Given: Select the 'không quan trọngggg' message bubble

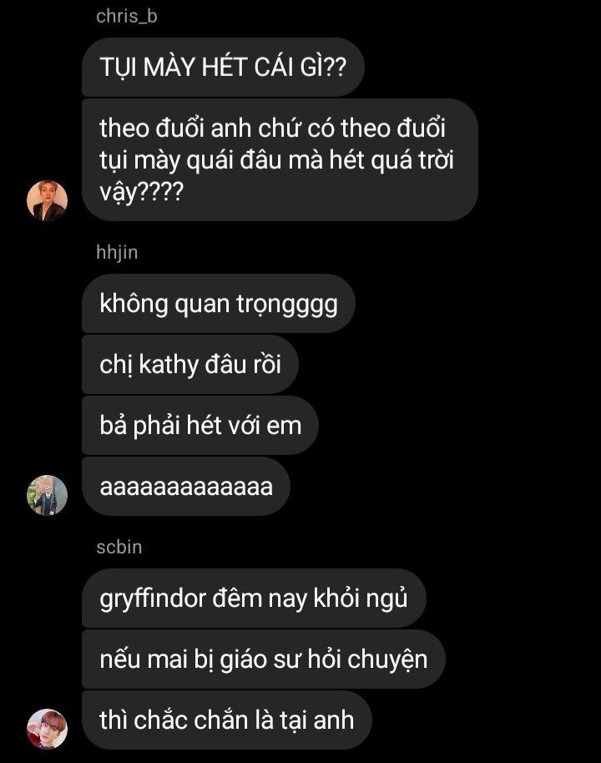Looking at the screenshot, I should (x=219, y=304).
